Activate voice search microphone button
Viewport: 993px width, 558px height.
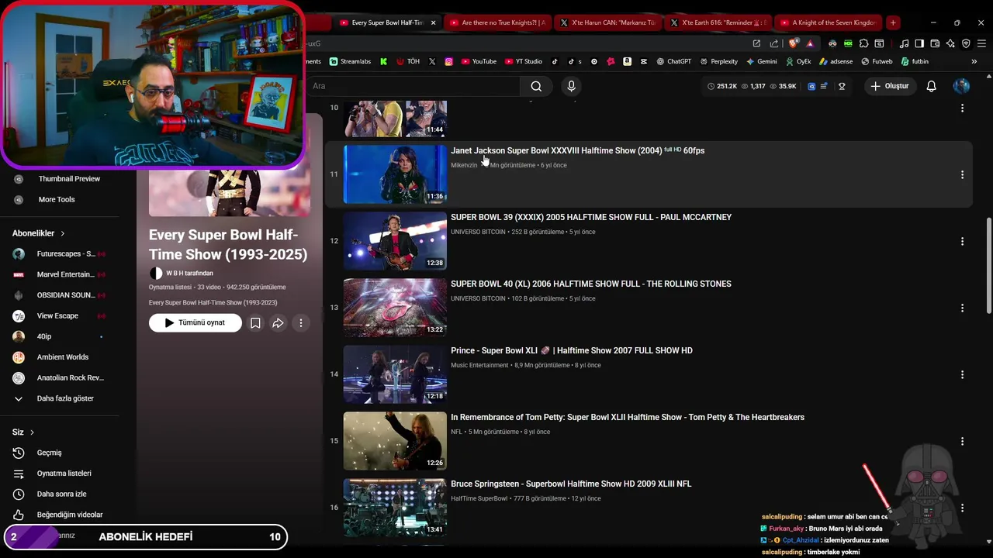click(572, 86)
